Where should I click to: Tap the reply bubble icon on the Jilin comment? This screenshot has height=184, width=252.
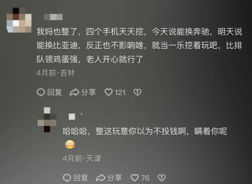pyautogui.click(x=41, y=93)
